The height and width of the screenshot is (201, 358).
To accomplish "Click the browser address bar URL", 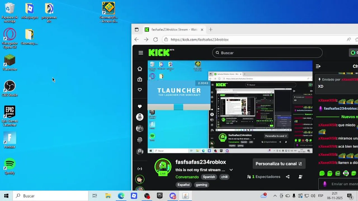I will coord(200,40).
